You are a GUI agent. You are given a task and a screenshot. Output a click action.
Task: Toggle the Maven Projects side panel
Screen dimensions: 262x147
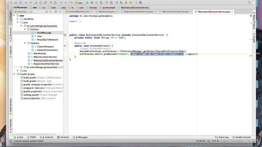pyautogui.click(x=254, y=21)
